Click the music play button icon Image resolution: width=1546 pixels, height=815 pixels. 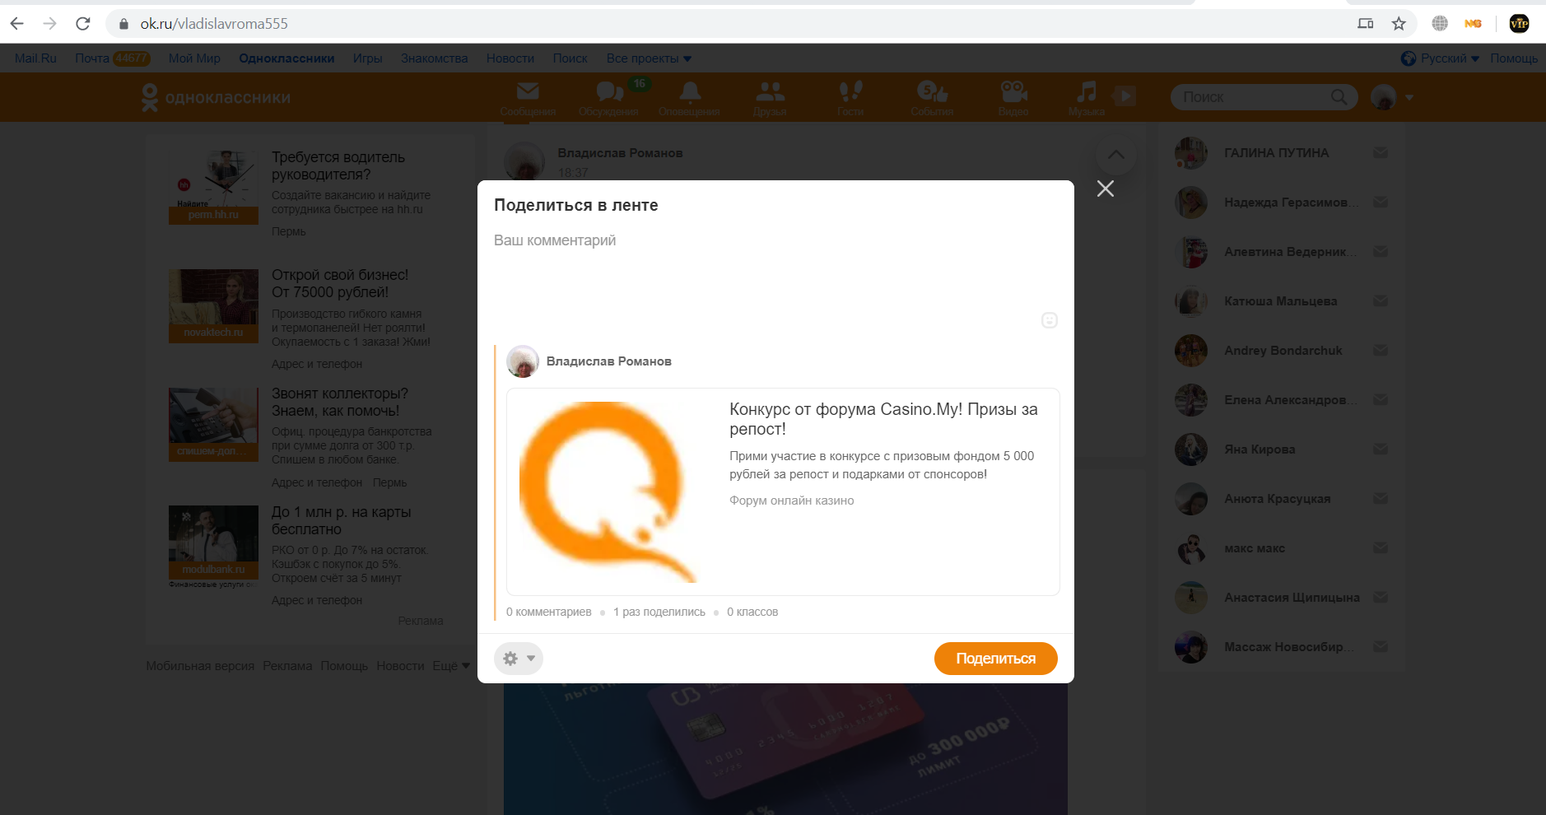(1125, 95)
